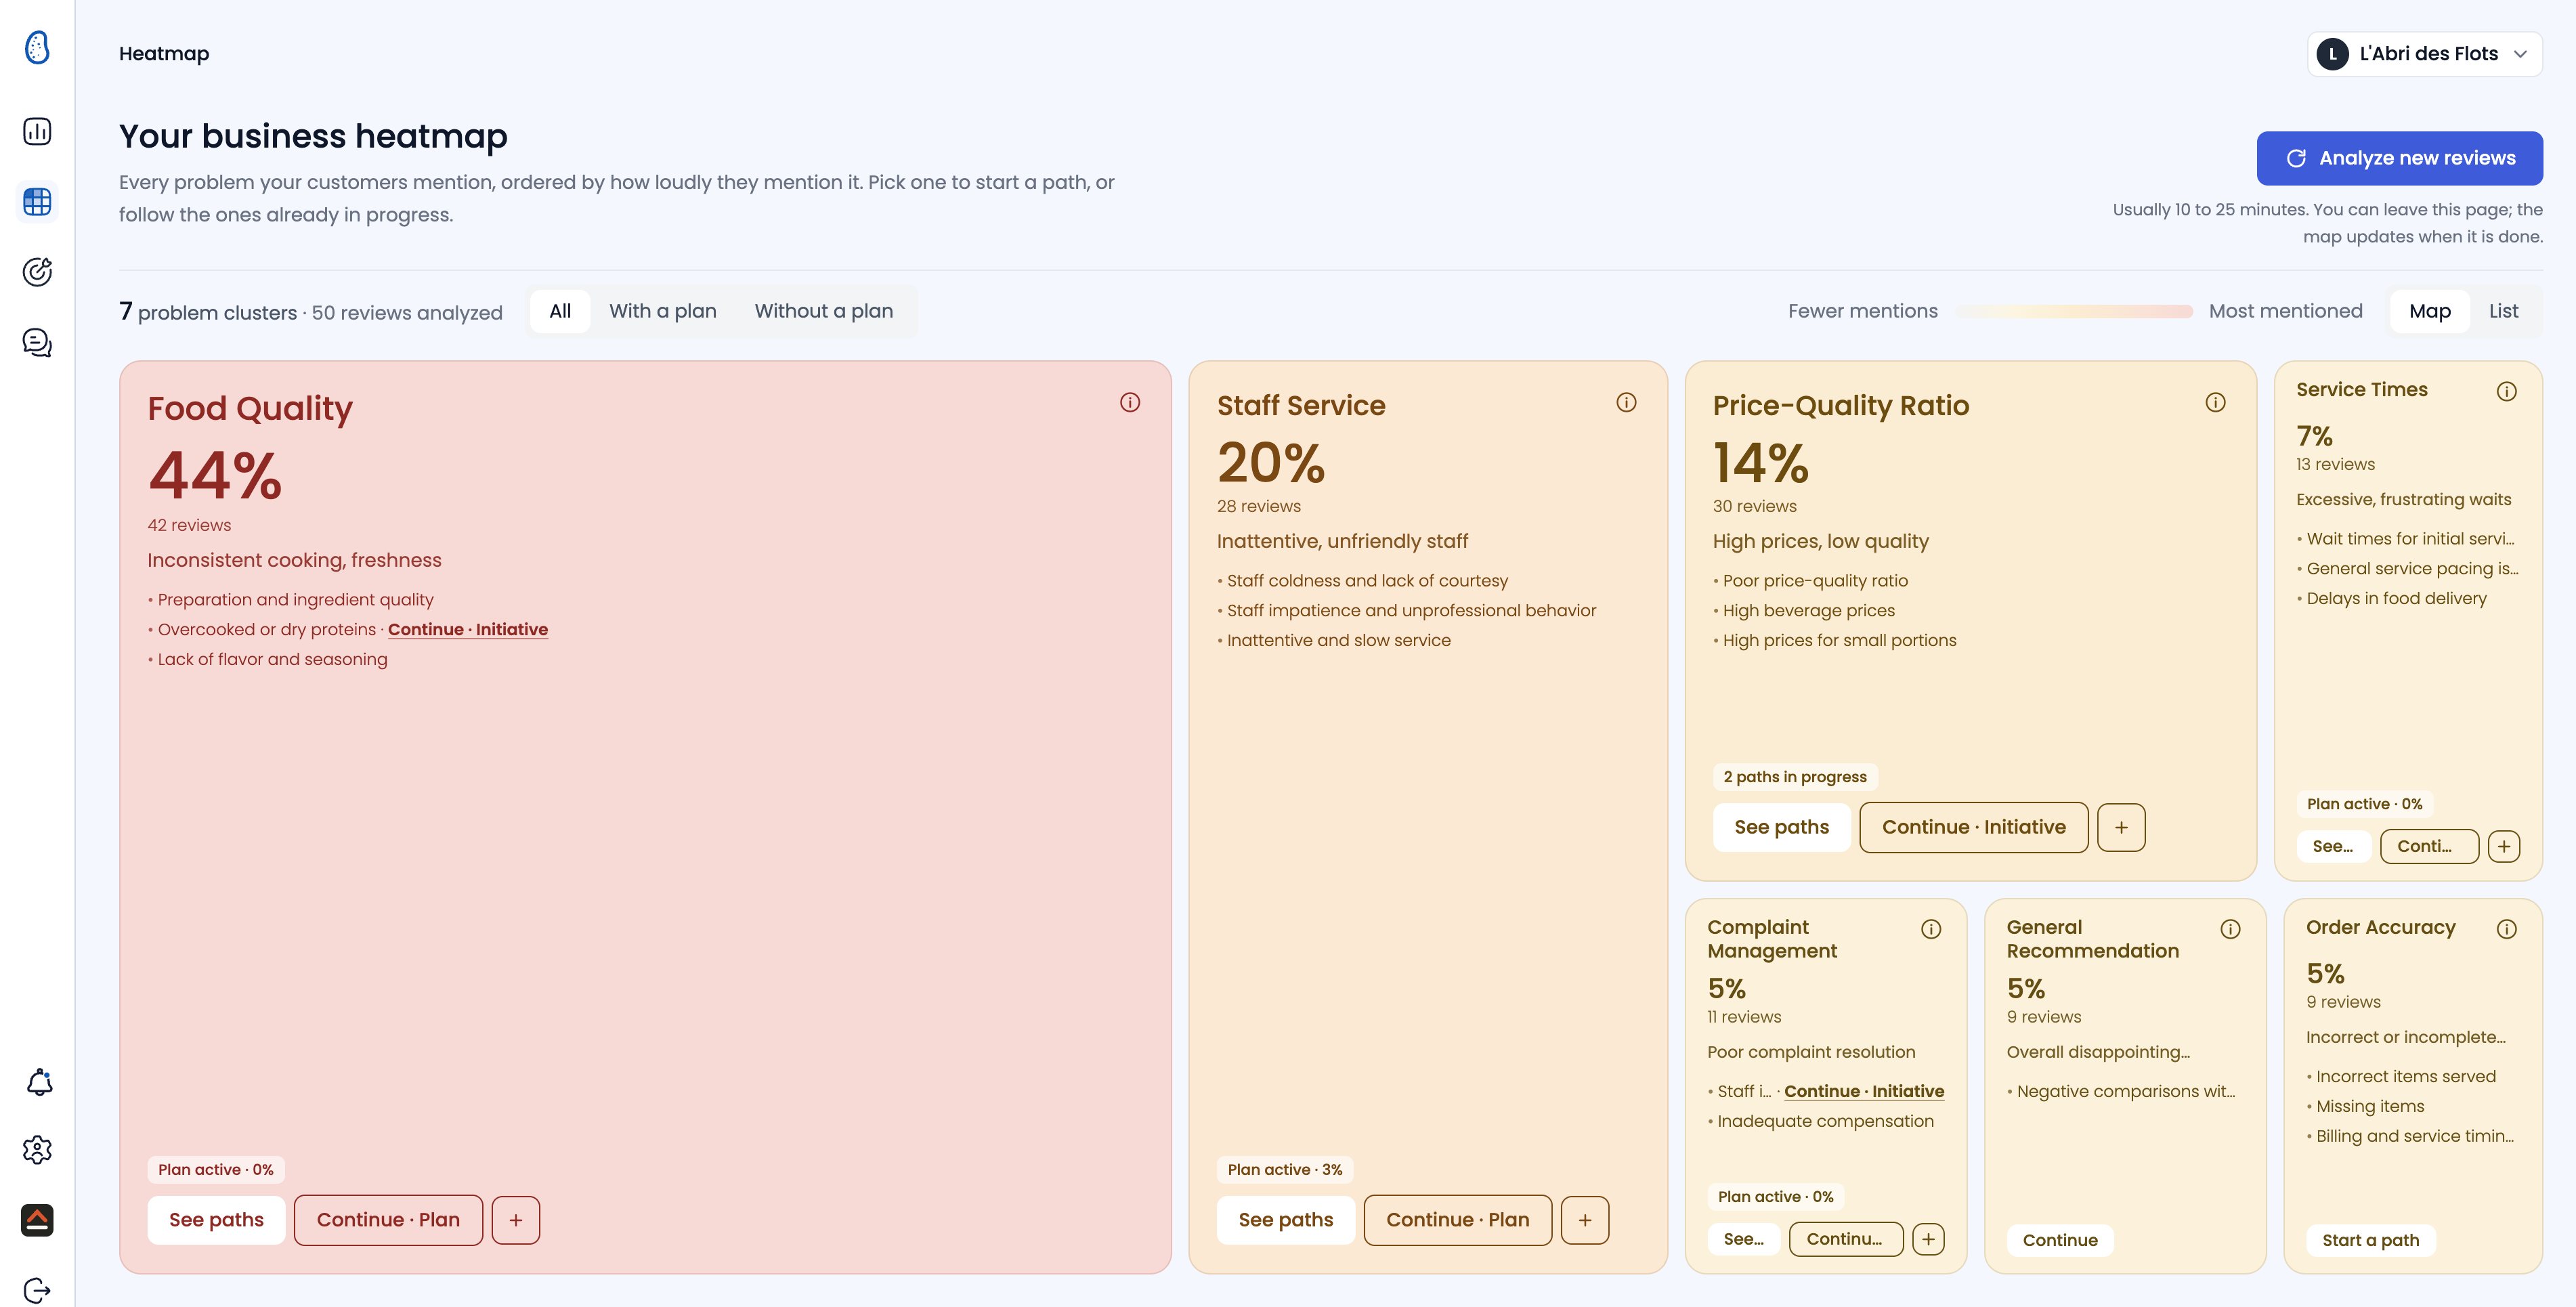
Task: Open the goals target icon in sidebar
Action: click(x=37, y=272)
